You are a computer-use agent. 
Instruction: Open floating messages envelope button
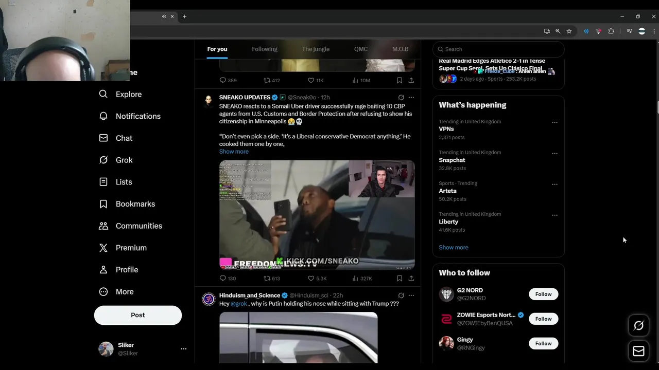(638, 351)
